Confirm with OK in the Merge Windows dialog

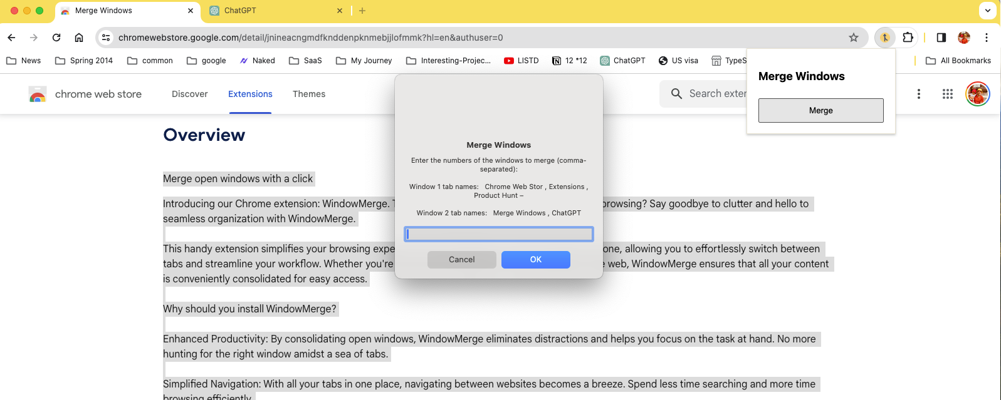[536, 260]
